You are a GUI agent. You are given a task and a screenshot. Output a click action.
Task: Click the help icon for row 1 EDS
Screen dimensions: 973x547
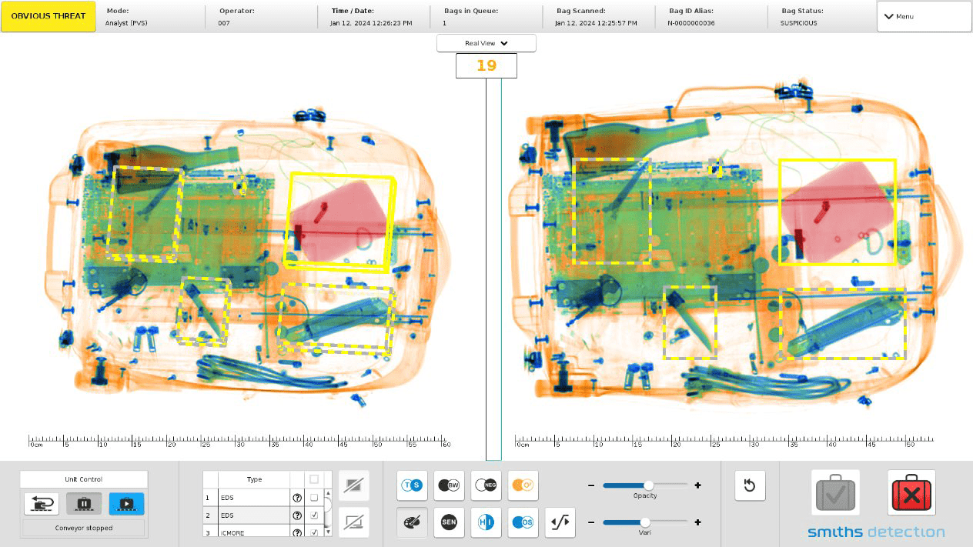297,498
